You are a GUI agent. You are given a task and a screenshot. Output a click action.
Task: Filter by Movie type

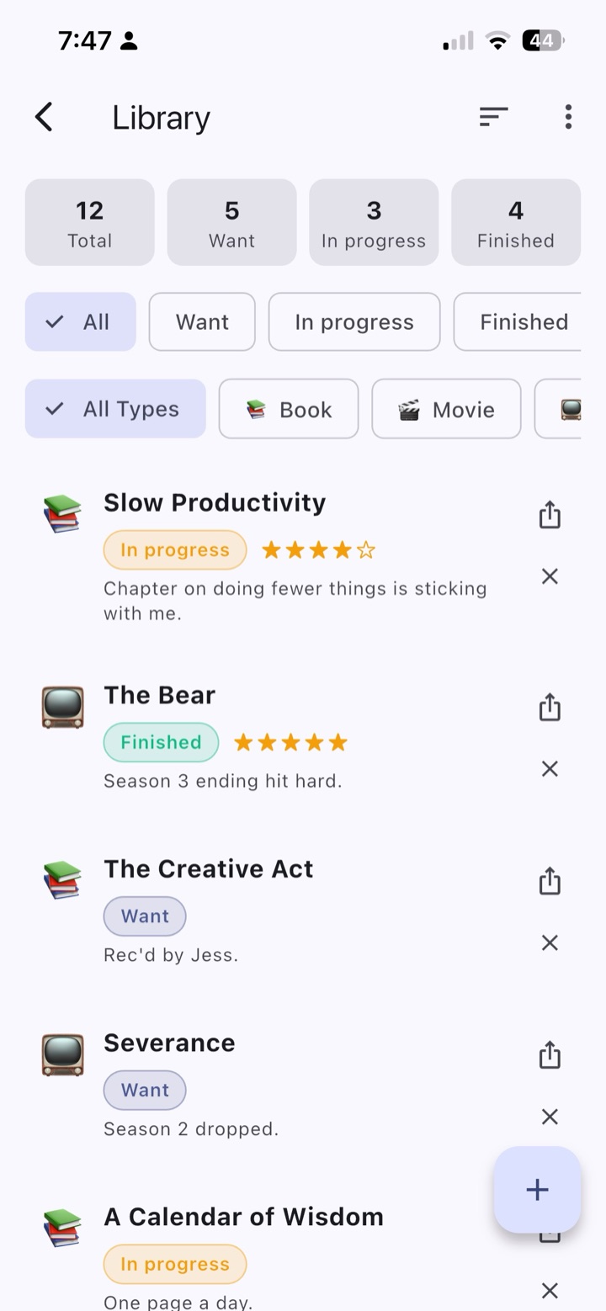tap(446, 409)
